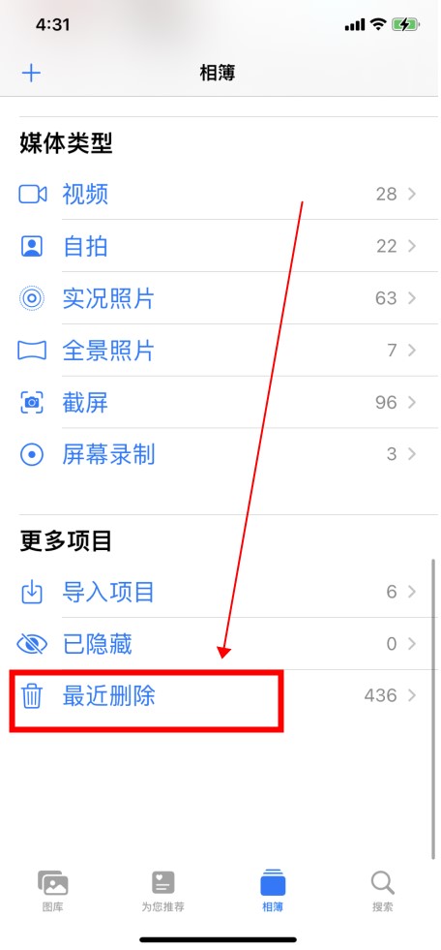Open the video camera icon for 视频
Viewport: 441px width, 950px height.
32,195
